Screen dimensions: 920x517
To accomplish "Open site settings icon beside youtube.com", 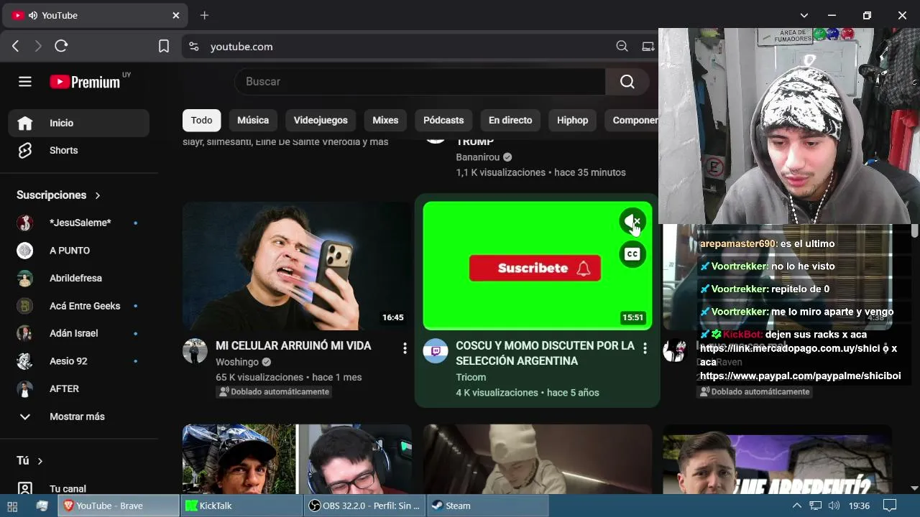I will click(194, 47).
